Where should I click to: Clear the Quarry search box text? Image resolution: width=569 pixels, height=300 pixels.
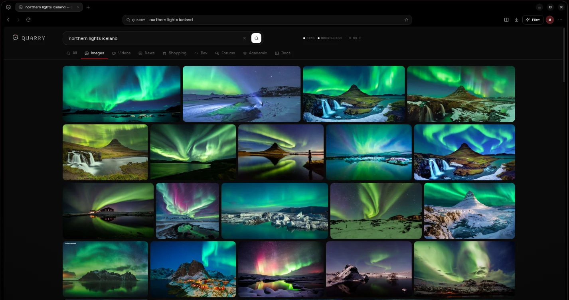245,38
